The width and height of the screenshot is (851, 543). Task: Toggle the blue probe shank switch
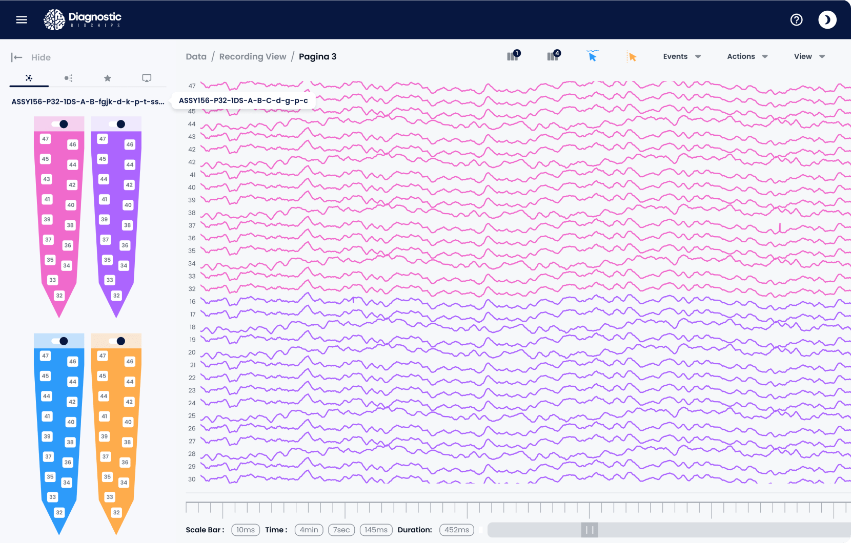(59, 341)
